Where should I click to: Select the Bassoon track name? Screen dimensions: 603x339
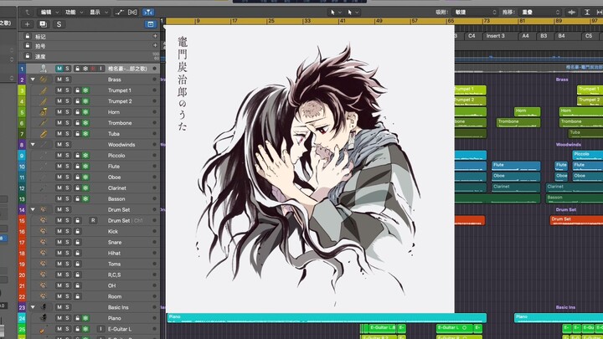(116, 198)
